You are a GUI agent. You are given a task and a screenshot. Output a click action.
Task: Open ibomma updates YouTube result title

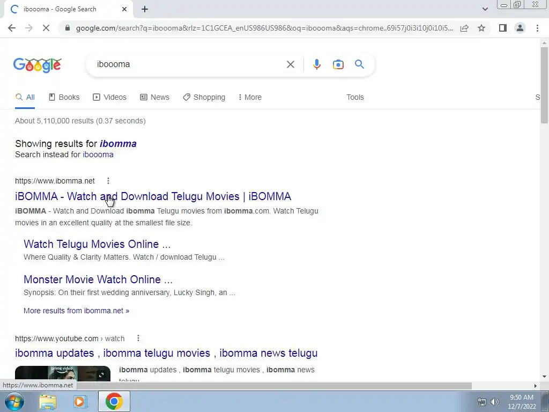[x=166, y=353]
